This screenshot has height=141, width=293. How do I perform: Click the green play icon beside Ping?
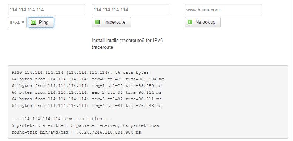point(33,23)
